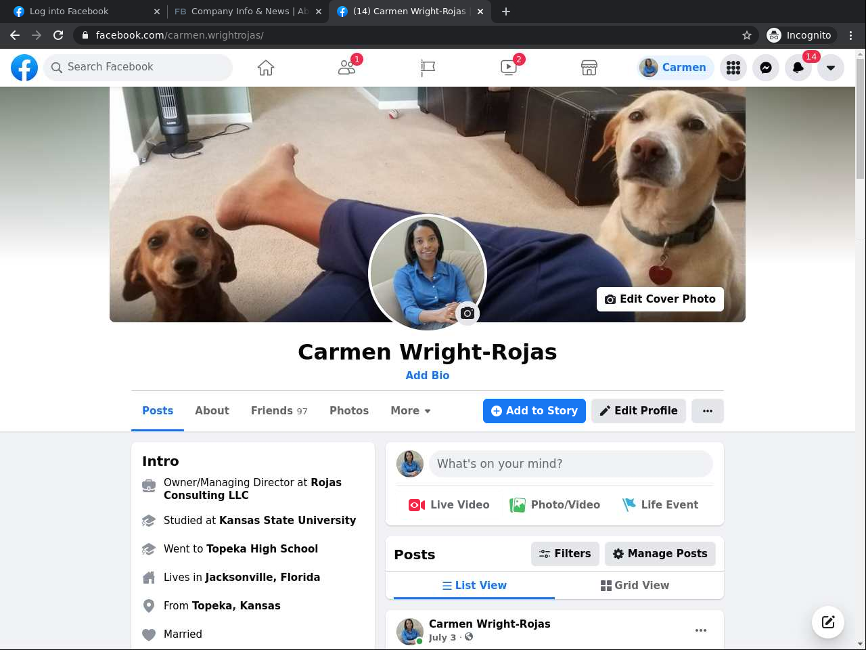Click Manage Posts button

(660, 554)
